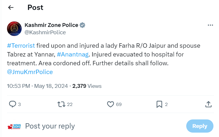Click the @KashmirPolice handle
Viewport: 219px width, 137px height.
pos(45,32)
